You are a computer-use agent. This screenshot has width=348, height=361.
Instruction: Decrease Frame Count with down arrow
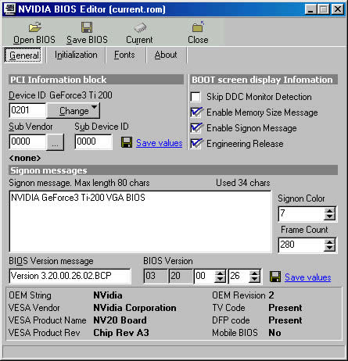(330, 248)
